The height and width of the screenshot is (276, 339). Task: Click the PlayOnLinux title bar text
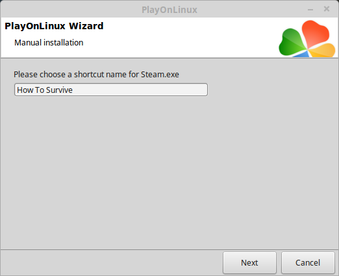[x=169, y=10]
